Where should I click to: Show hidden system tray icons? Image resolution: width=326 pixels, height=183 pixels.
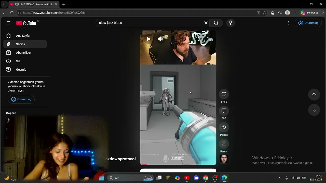280,178
